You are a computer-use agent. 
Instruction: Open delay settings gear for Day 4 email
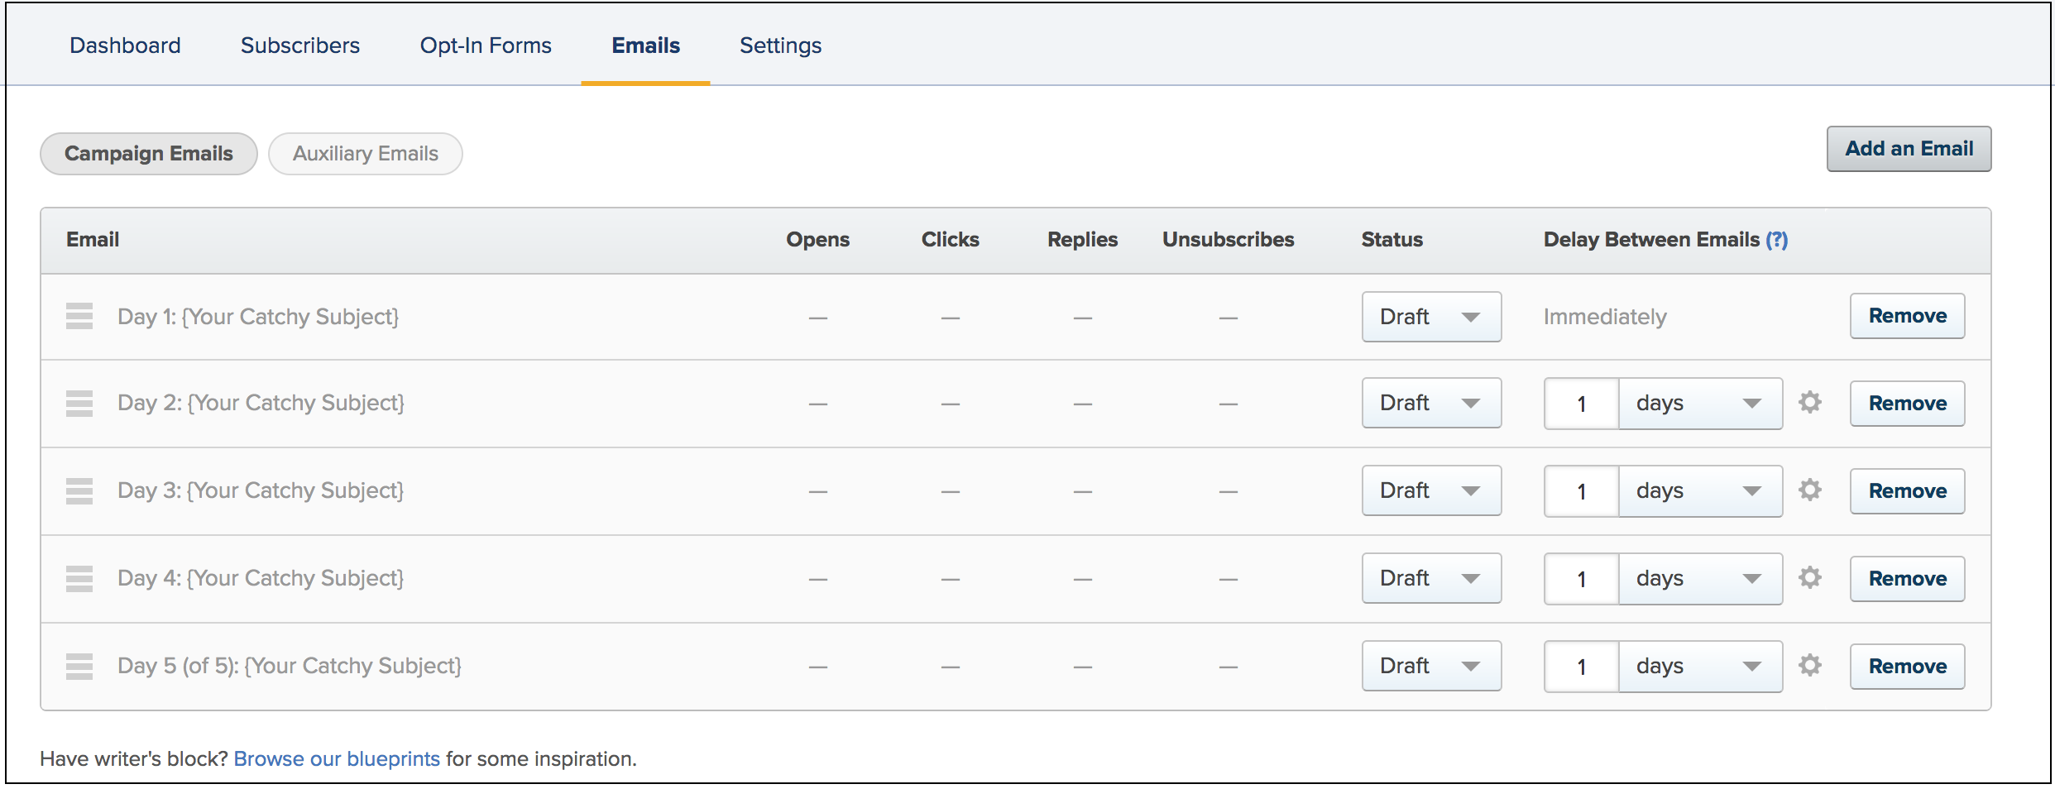tap(1809, 578)
